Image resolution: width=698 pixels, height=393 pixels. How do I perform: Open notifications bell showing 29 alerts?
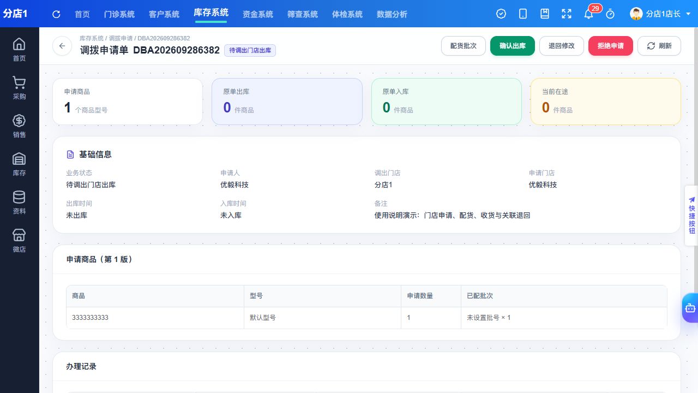click(x=589, y=14)
